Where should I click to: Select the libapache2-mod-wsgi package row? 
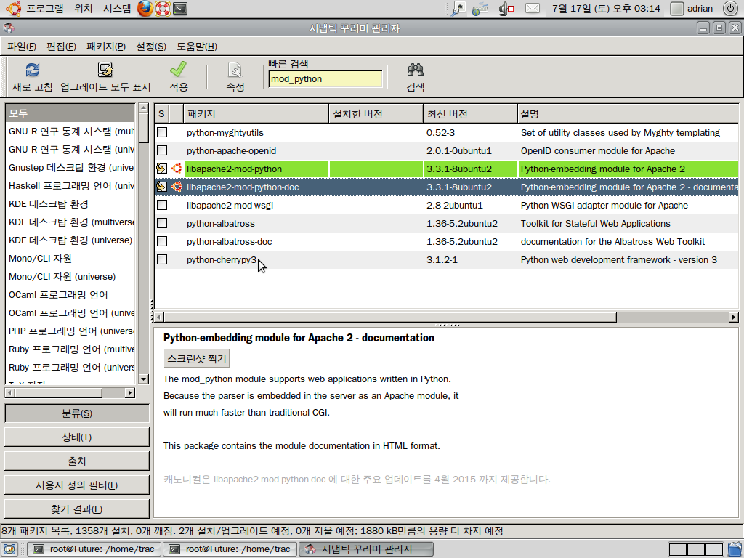pyautogui.click(x=447, y=205)
